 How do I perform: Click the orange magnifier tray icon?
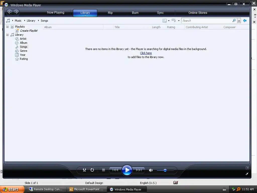[x=238, y=189]
